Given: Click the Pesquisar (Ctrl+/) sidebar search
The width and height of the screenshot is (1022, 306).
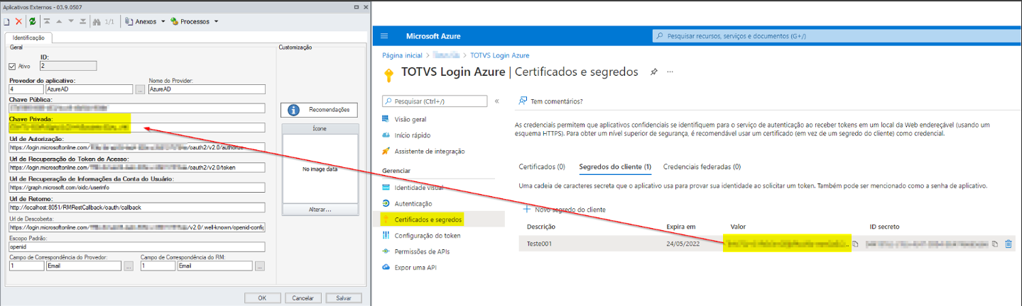Looking at the screenshot, I should coord(435,101).
